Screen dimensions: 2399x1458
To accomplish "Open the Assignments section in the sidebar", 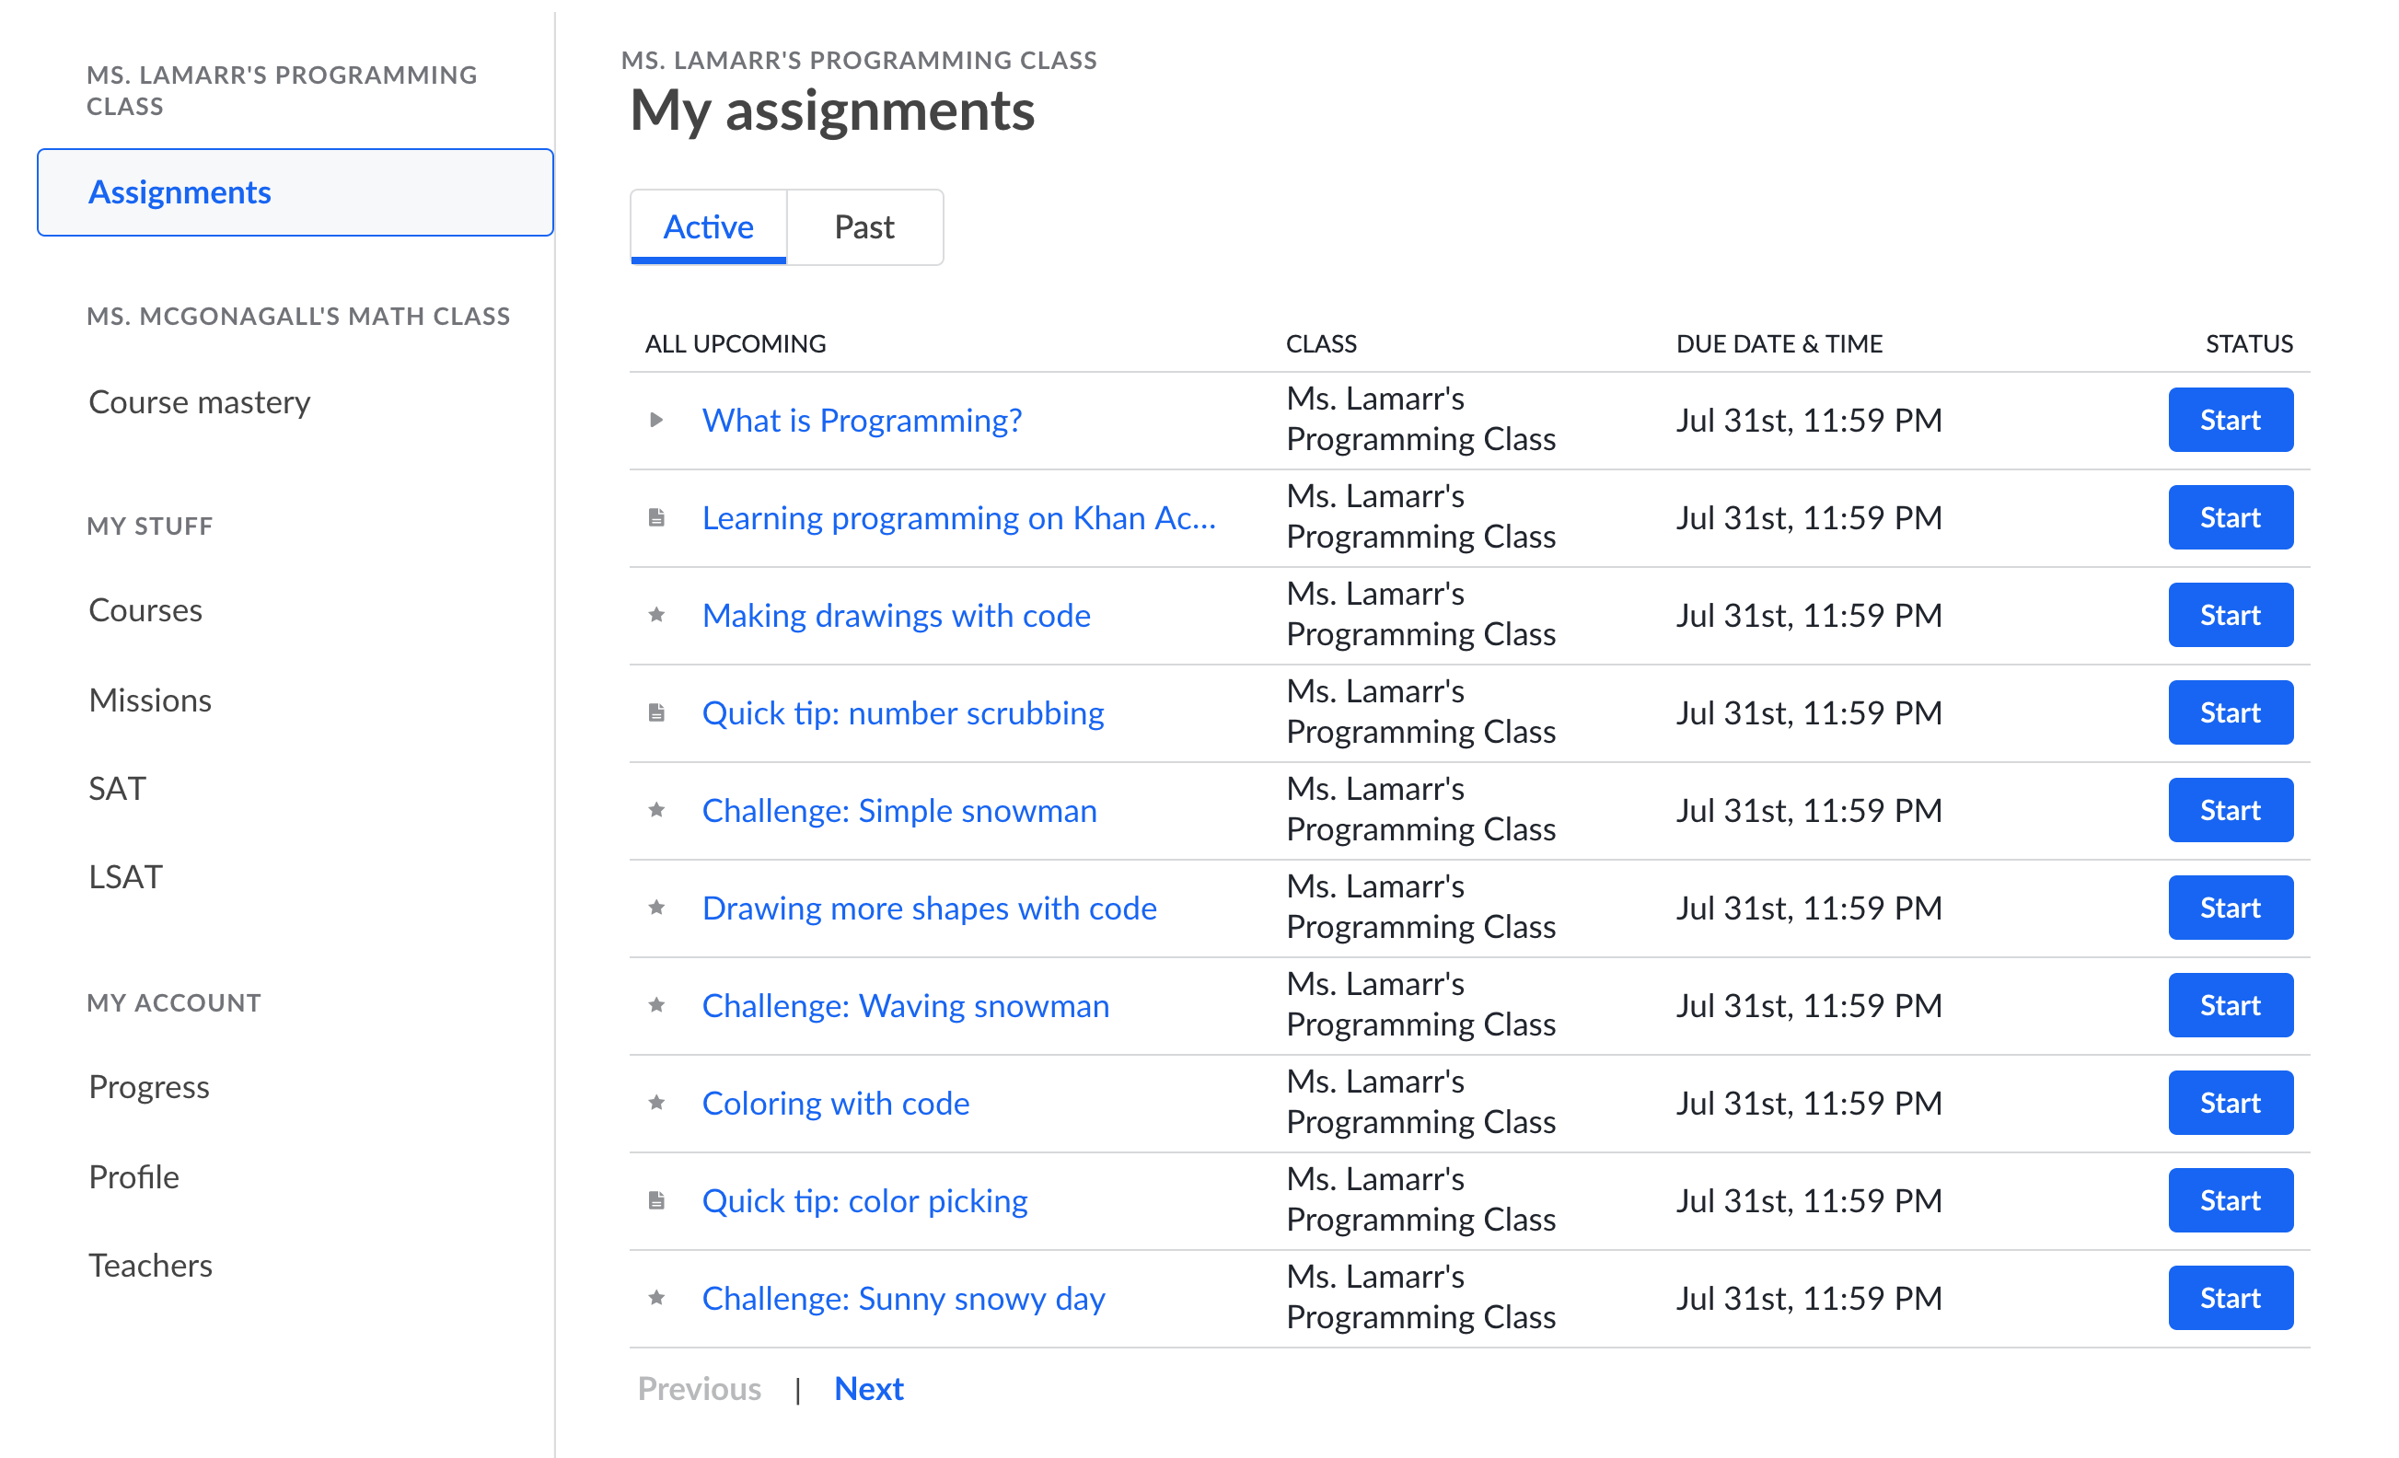I will click(x=180, y=191).
